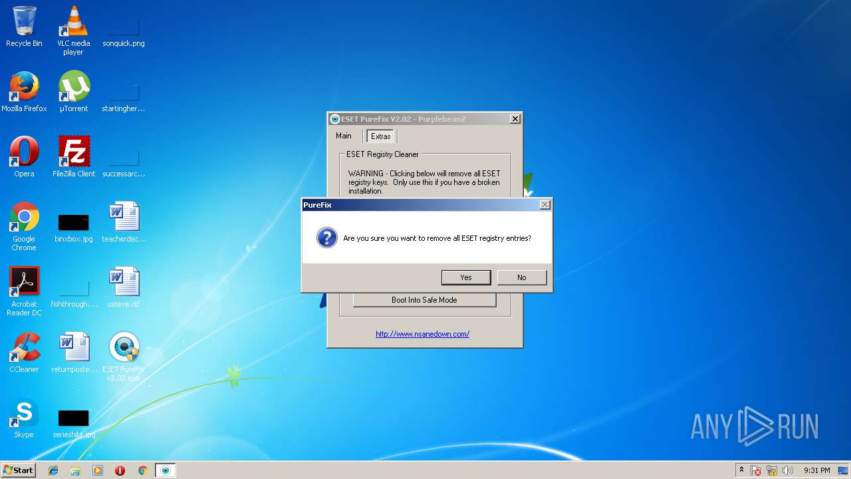851x479 pixels.
Task: Open teacherdisc Word document
Action: (124, 222)
